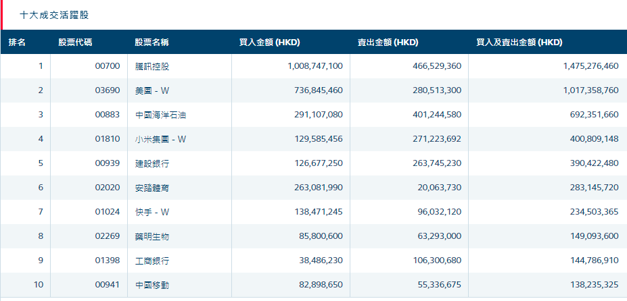
Task: Click buy amount 736,845,460
Action: (x=319, y=90)
